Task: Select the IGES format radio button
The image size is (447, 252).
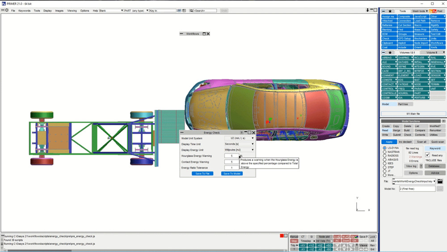Action: click(384, 163)
